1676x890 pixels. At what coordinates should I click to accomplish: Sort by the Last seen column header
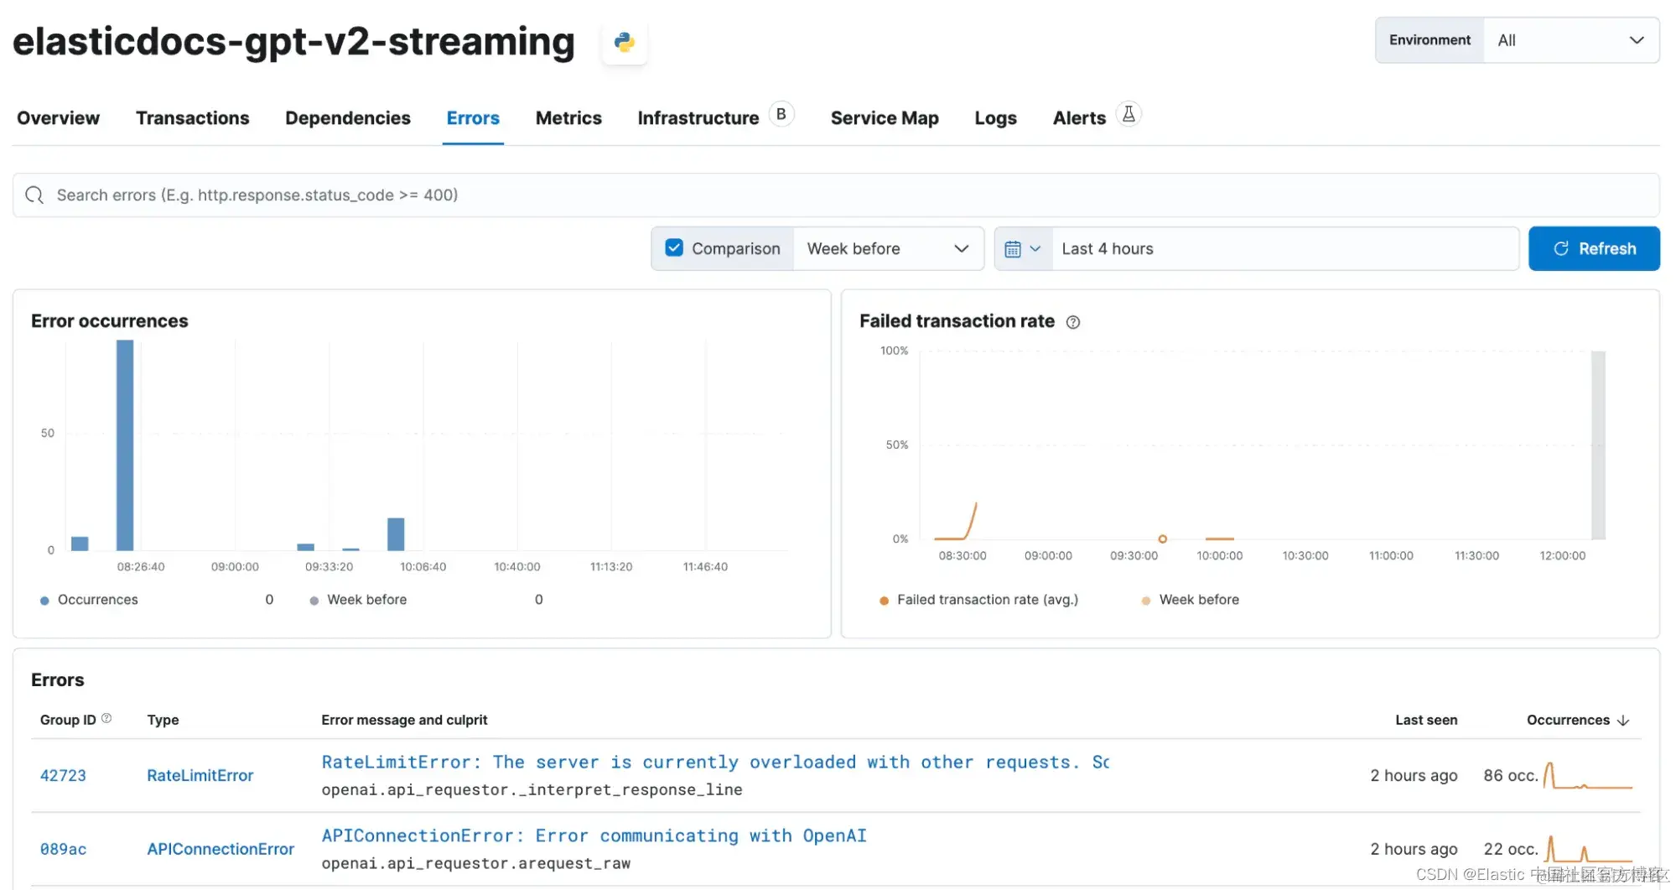(1426, 721)
